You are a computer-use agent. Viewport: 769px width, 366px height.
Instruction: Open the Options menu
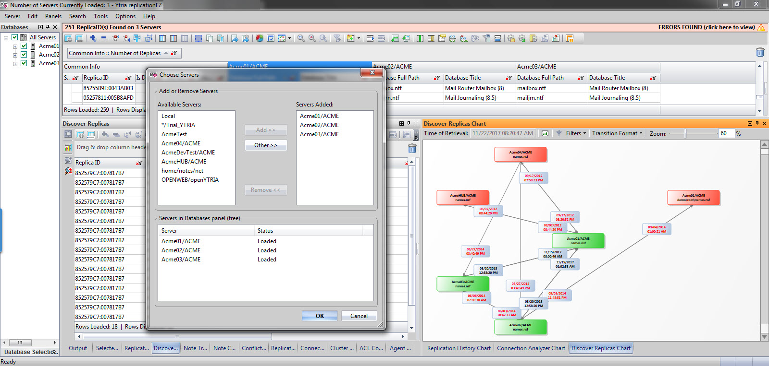(125, 16)
